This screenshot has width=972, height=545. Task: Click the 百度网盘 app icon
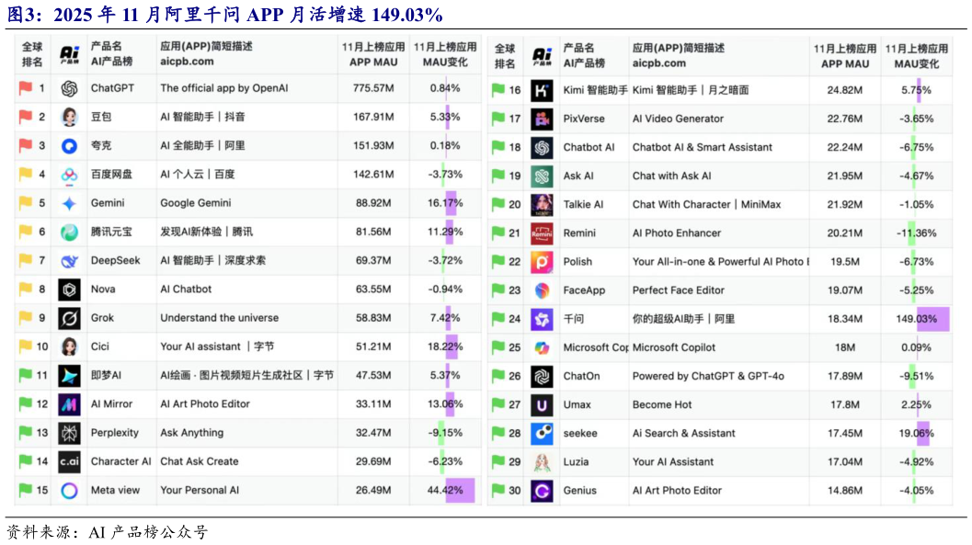69,176
